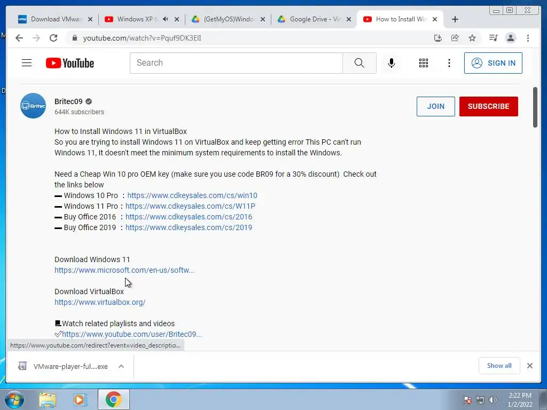The image size is (547, 410).
Task: Open the Action Center flag icon
Action: (x=467, y=400)
